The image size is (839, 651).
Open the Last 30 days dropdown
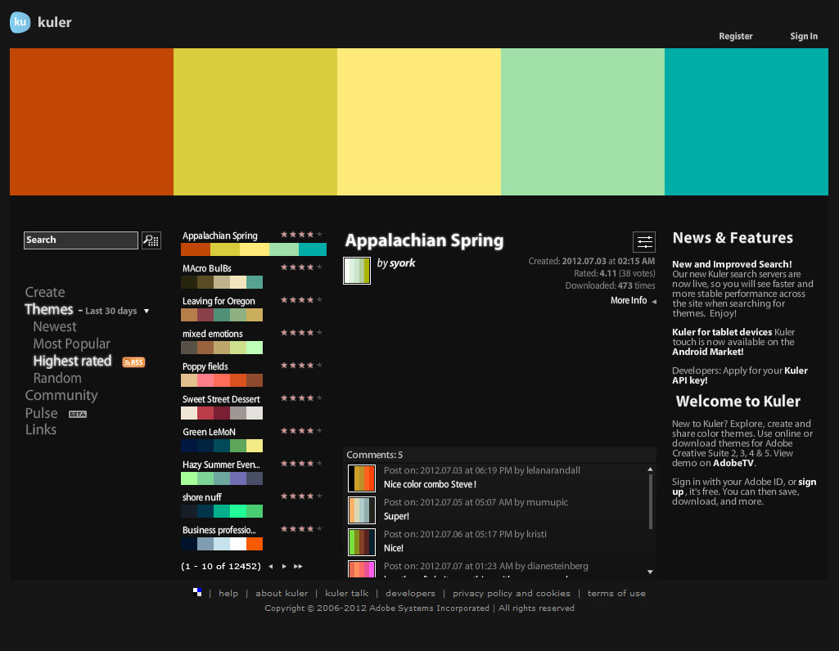click(117, 311)
